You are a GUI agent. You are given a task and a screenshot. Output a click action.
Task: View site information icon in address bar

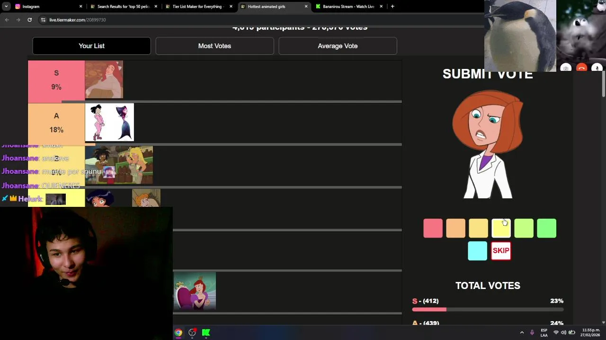(x=43, y=20)
